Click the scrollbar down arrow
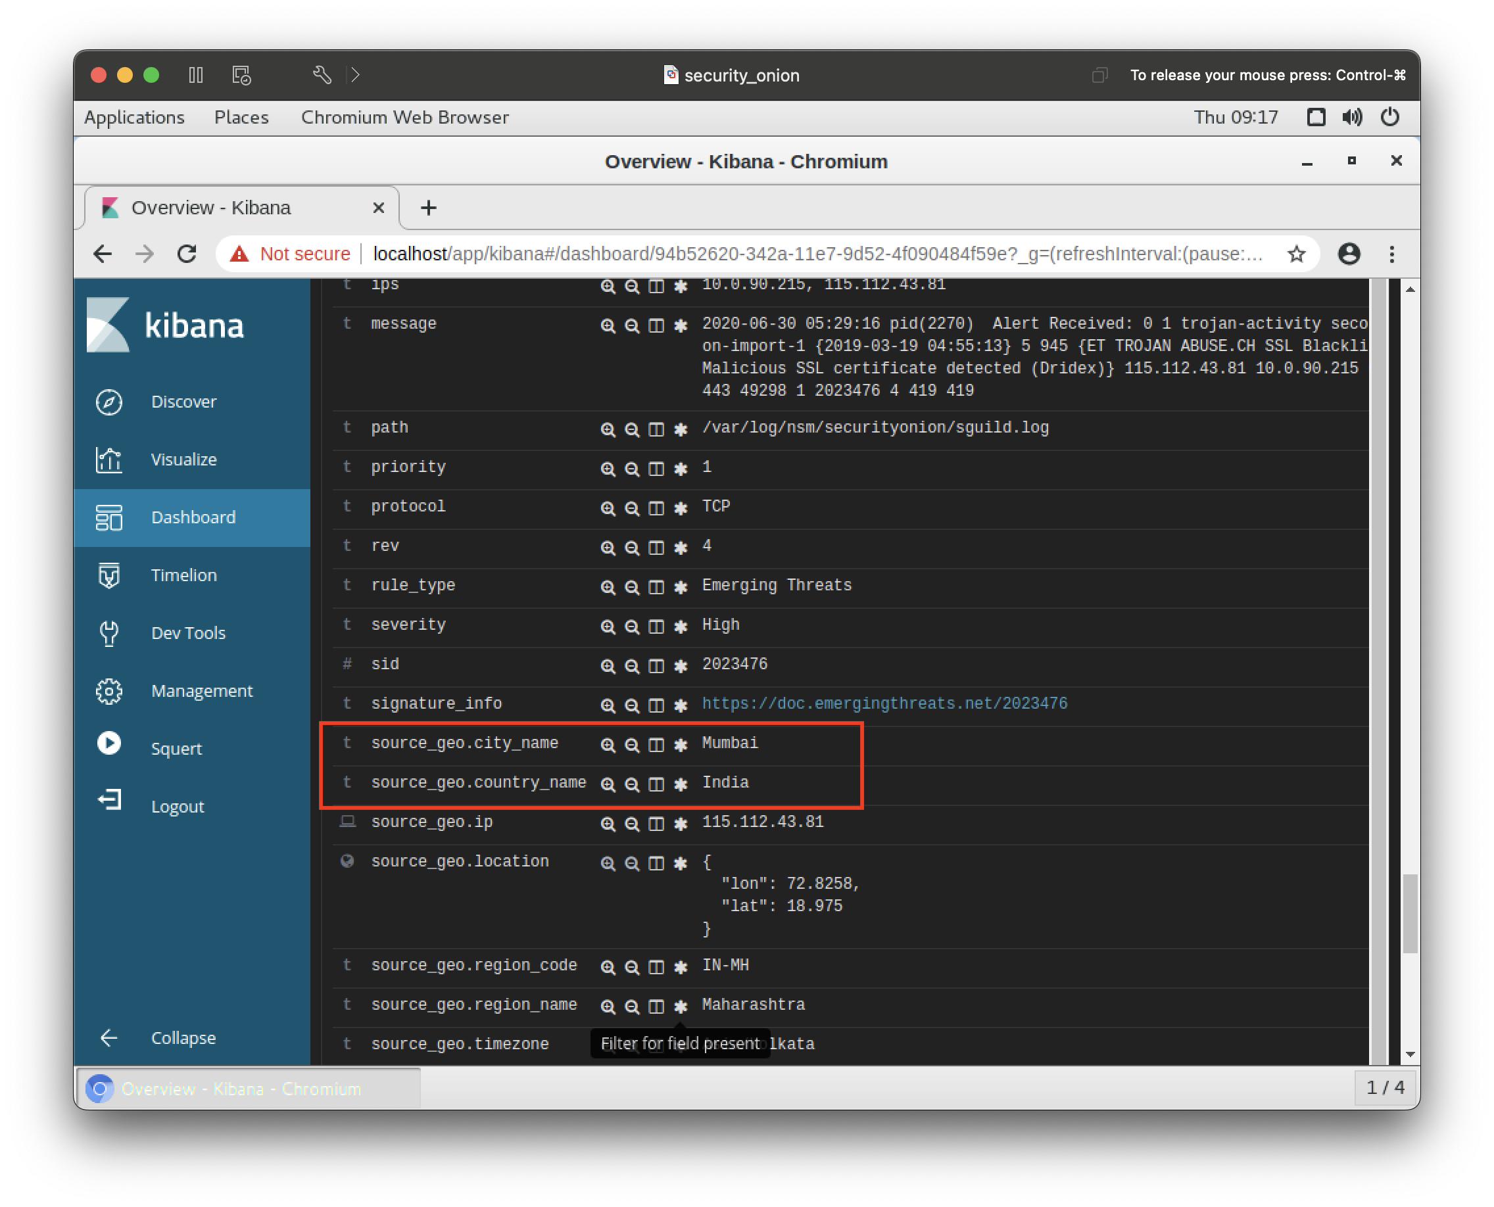The height and width of the screenshot is (1207, 1494). coord(1410,1054)
